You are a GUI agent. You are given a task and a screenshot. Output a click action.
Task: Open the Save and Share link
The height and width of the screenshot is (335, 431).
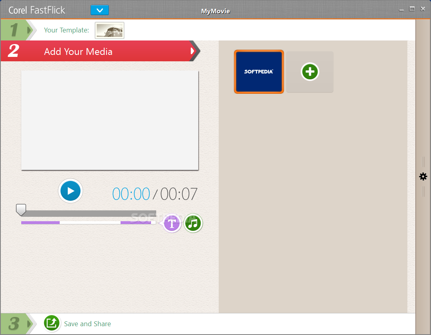pos(87,324)
